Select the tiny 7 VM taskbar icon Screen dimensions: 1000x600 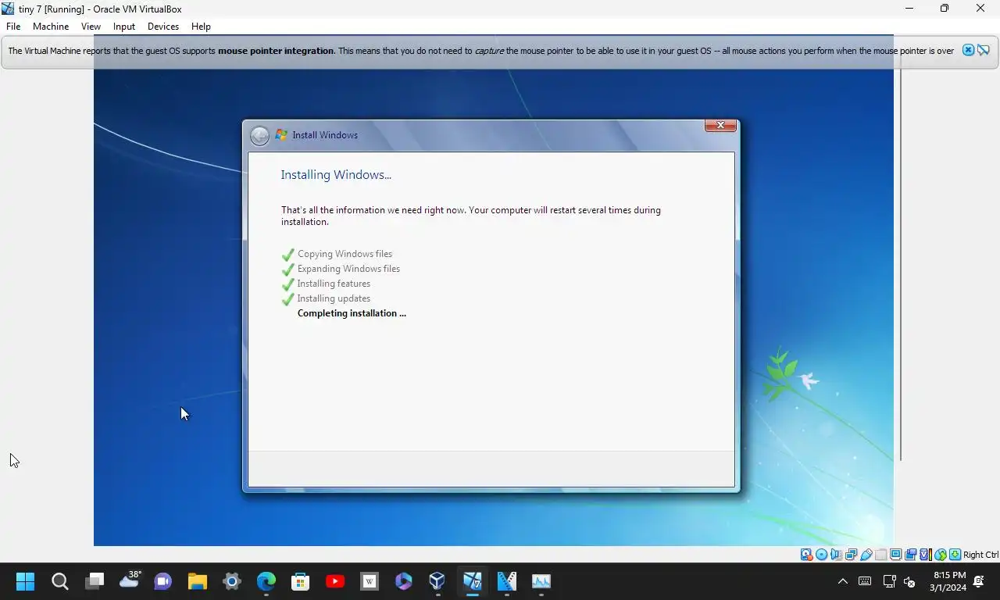472,581
